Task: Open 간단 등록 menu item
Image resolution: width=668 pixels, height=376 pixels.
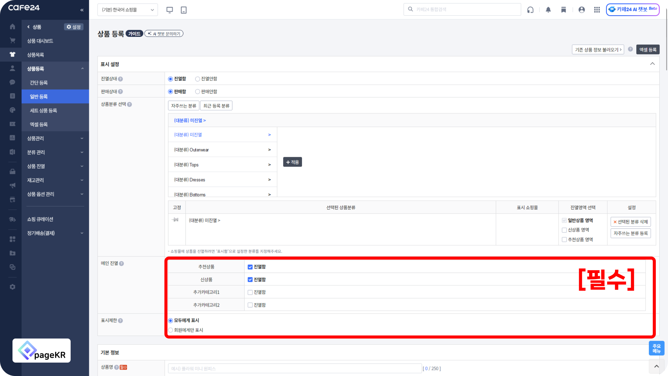Action: click(39, 83)
